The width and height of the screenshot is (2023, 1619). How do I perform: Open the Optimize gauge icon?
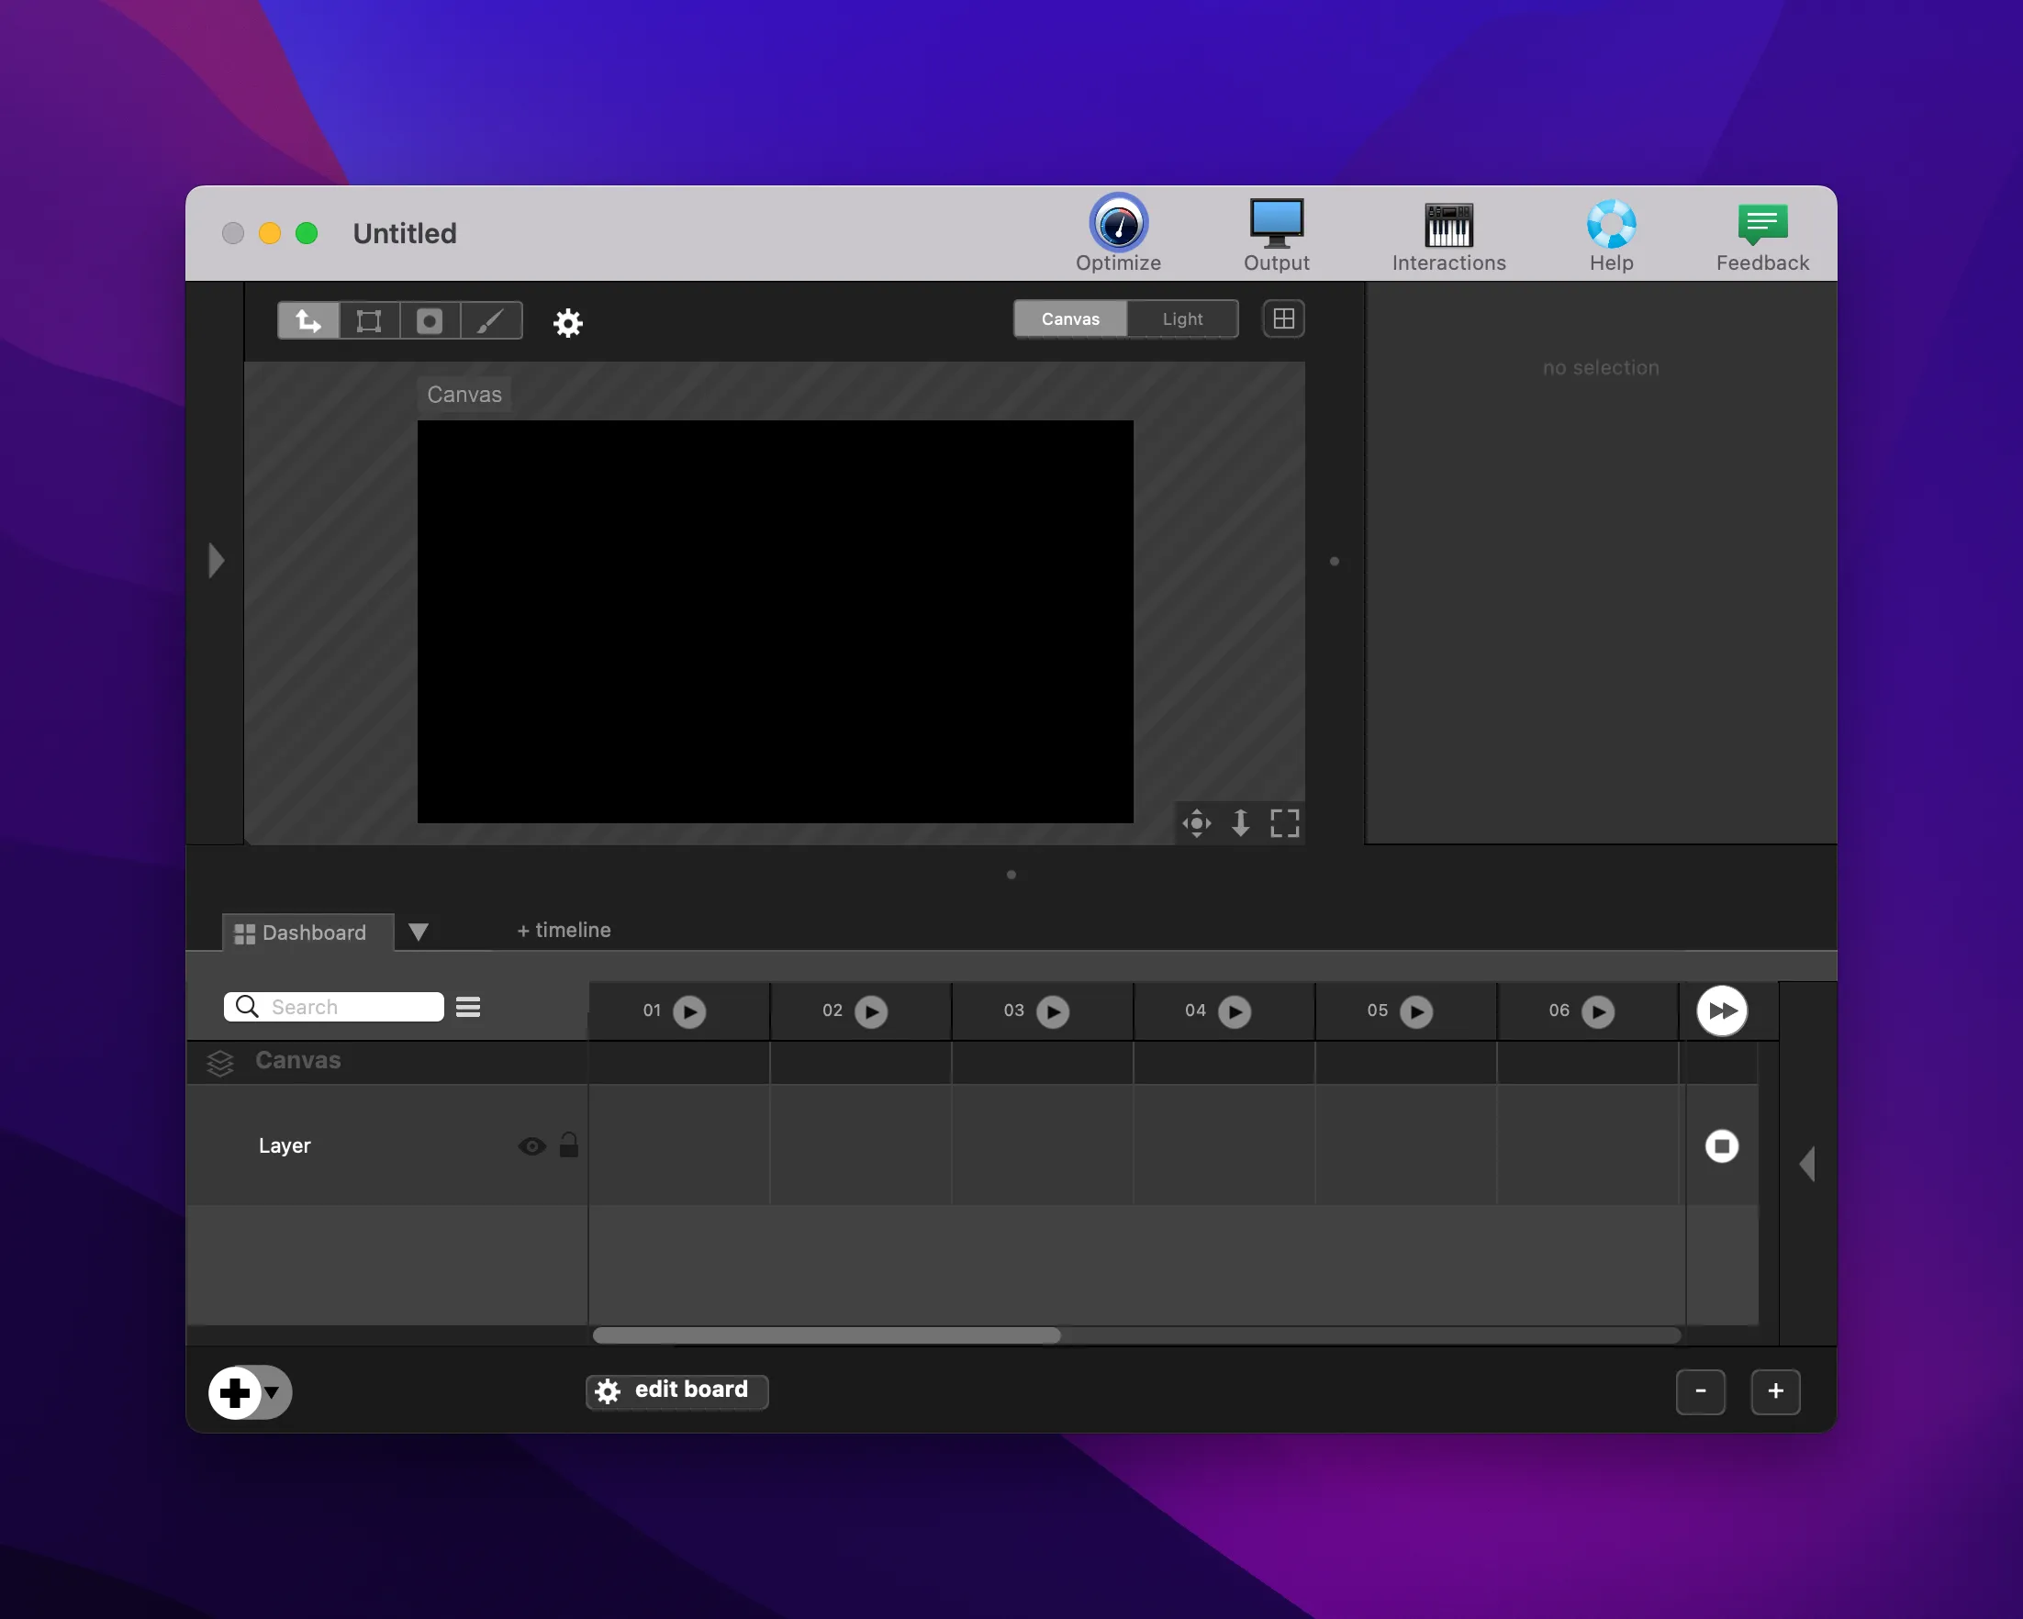(x=1118, y=225)
